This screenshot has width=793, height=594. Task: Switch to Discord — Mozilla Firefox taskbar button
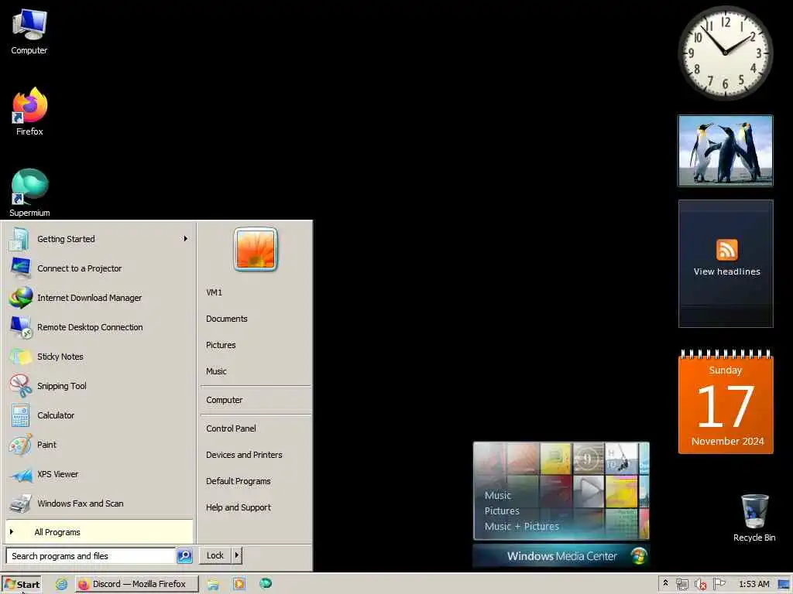click(137, 584)
